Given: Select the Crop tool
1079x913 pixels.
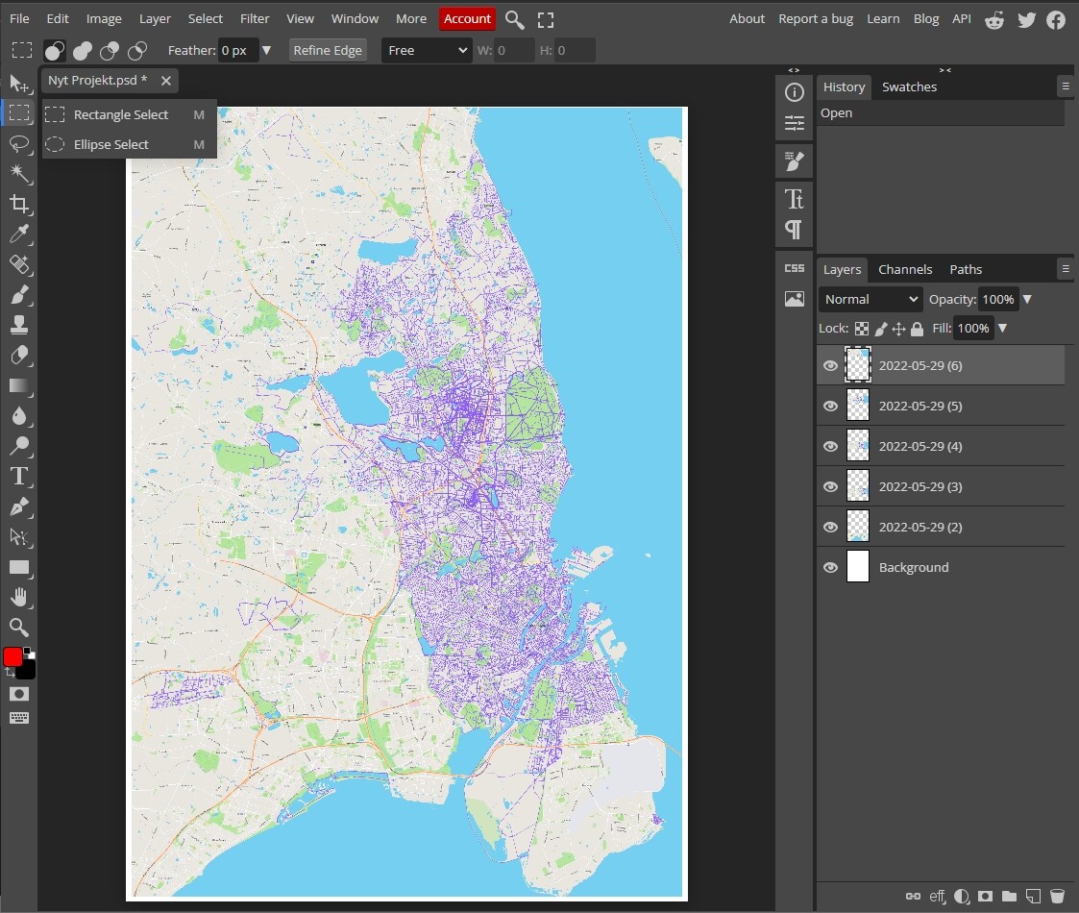Looking at the screenshot, I should tap(18, 204).
